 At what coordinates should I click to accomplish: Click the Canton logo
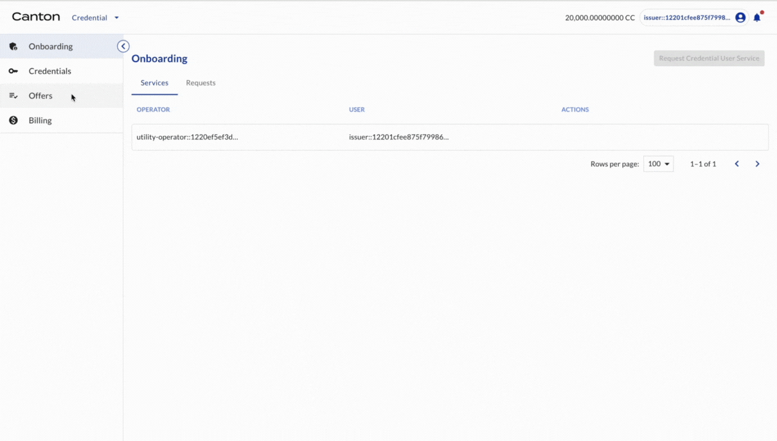click(36, 17)
